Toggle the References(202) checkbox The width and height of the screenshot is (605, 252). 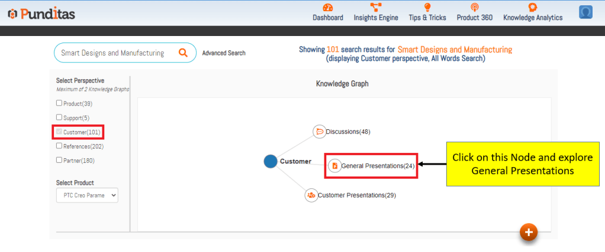click(59, 146)
